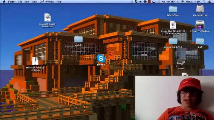Click the house-shaped menu bar icon
214x120 pixels.
pos(140,2)
